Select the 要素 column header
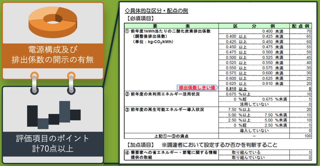This screenshot has width=320, height=166. click(x=171, y=26)
